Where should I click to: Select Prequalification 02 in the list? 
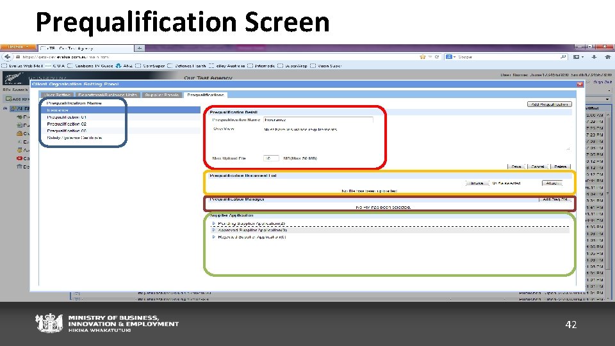coord(120,124)
